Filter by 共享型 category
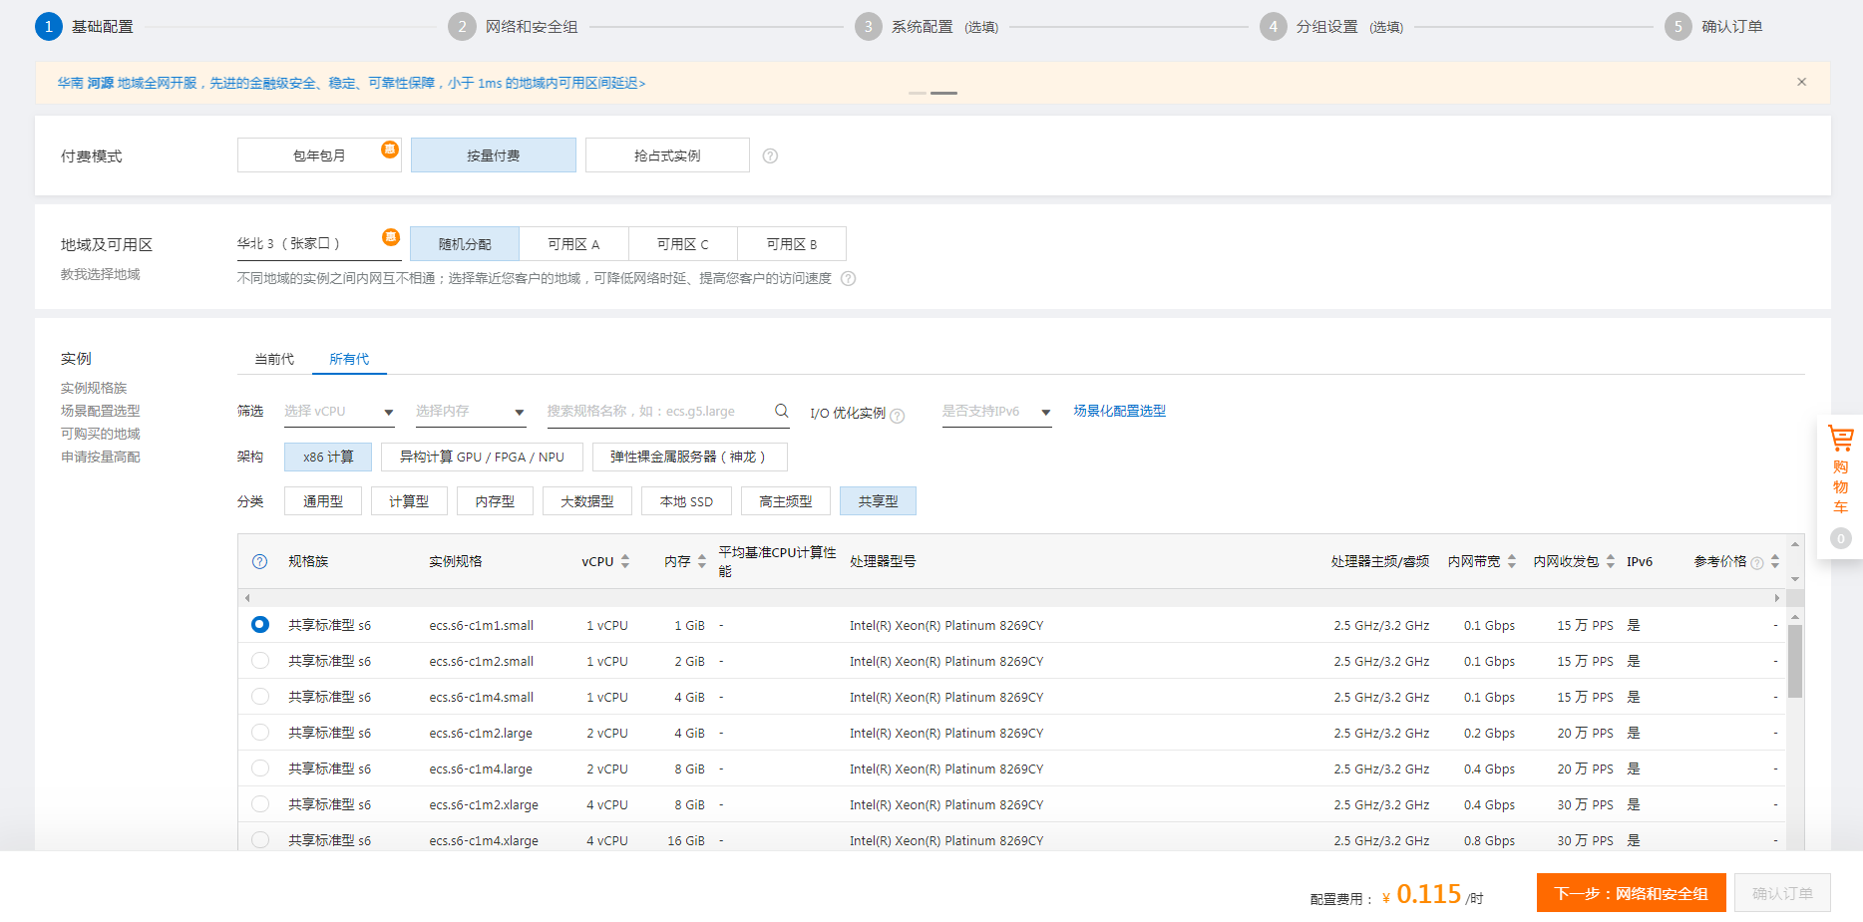 pyautogui.click(x=878, y=501)
